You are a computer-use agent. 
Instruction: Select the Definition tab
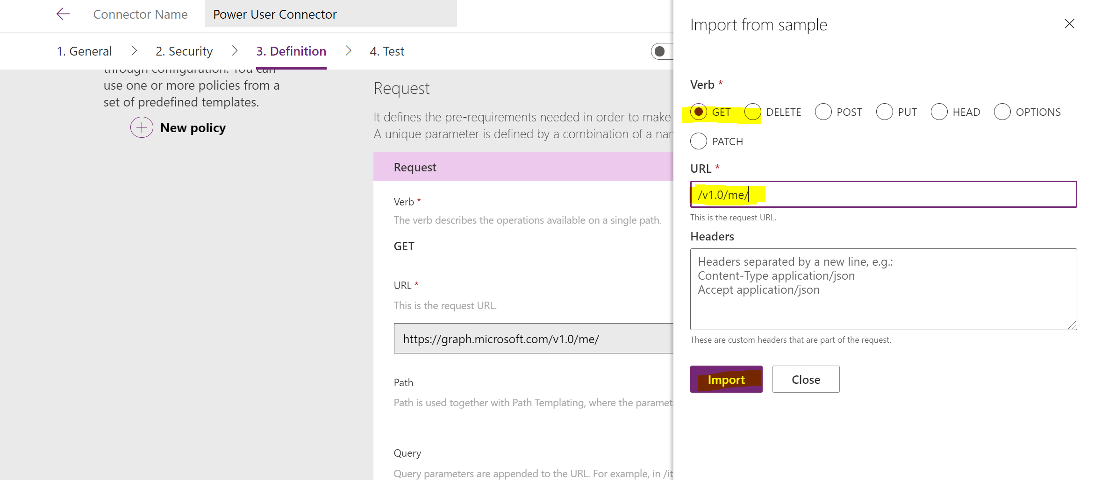291,51
